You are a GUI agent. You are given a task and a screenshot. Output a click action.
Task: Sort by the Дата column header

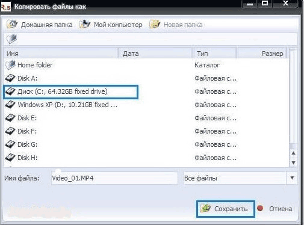[x=156, y=54]
